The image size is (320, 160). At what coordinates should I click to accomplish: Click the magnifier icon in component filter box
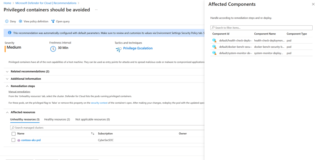tap(213, 28)
